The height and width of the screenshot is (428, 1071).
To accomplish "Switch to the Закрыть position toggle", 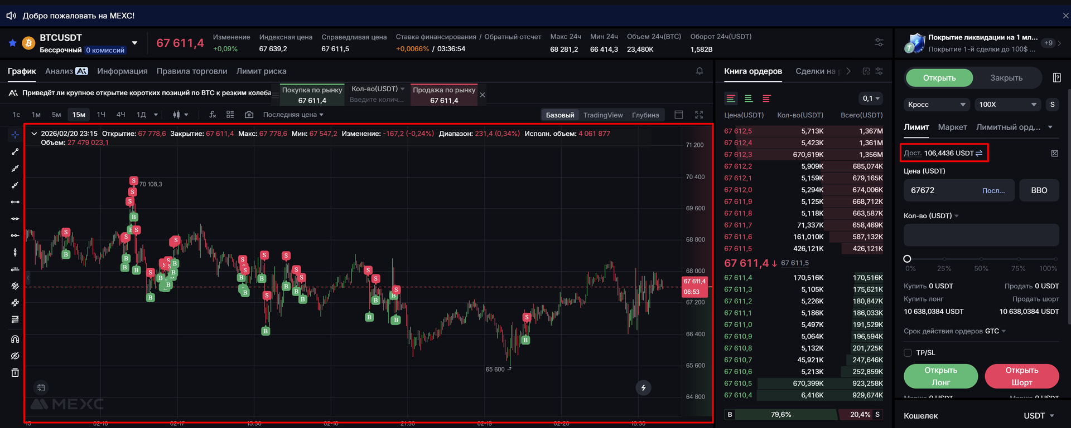I will tap(1006, 78).
